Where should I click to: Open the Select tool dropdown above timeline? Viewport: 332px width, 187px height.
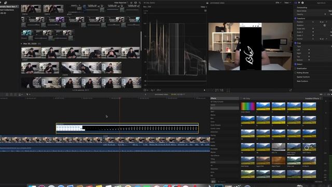click(x=28, y=95)
